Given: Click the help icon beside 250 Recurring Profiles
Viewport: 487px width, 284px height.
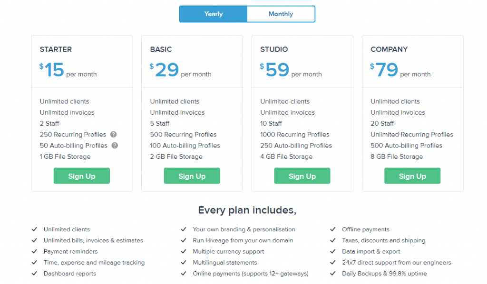Looking at the screenshot, I should [113, 135].
